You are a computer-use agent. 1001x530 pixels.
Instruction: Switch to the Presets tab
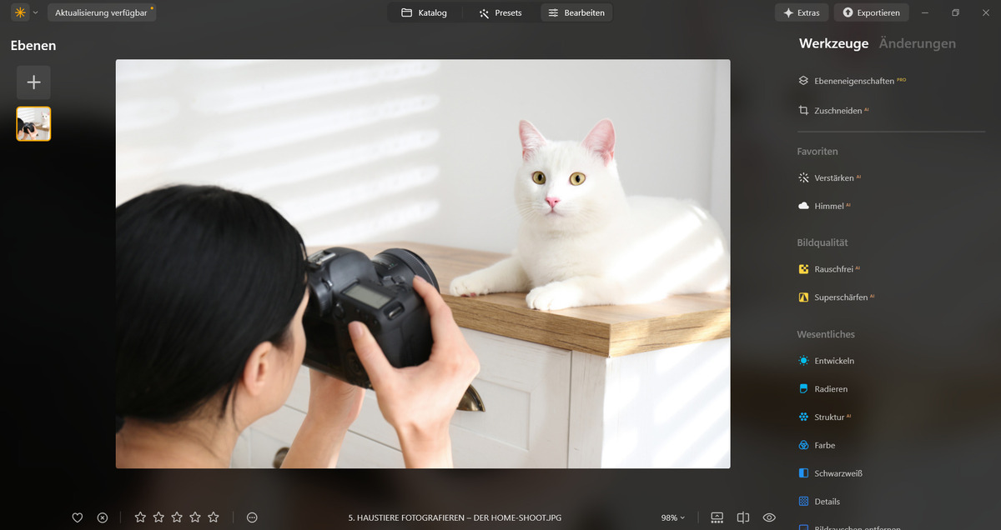[x=500, y=12]
